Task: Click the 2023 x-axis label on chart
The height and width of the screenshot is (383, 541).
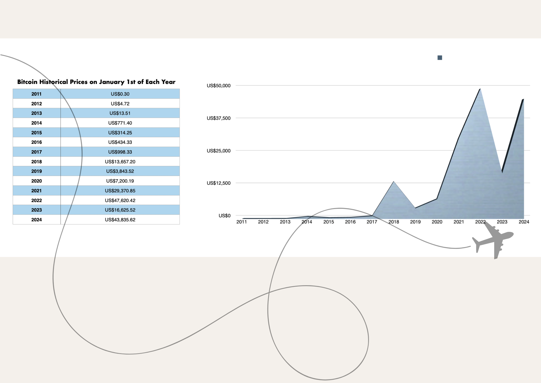Action: (x=502, y=222)
